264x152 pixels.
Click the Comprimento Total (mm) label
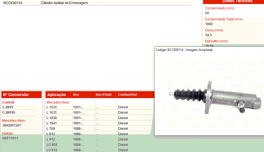[x=224, y=19]
